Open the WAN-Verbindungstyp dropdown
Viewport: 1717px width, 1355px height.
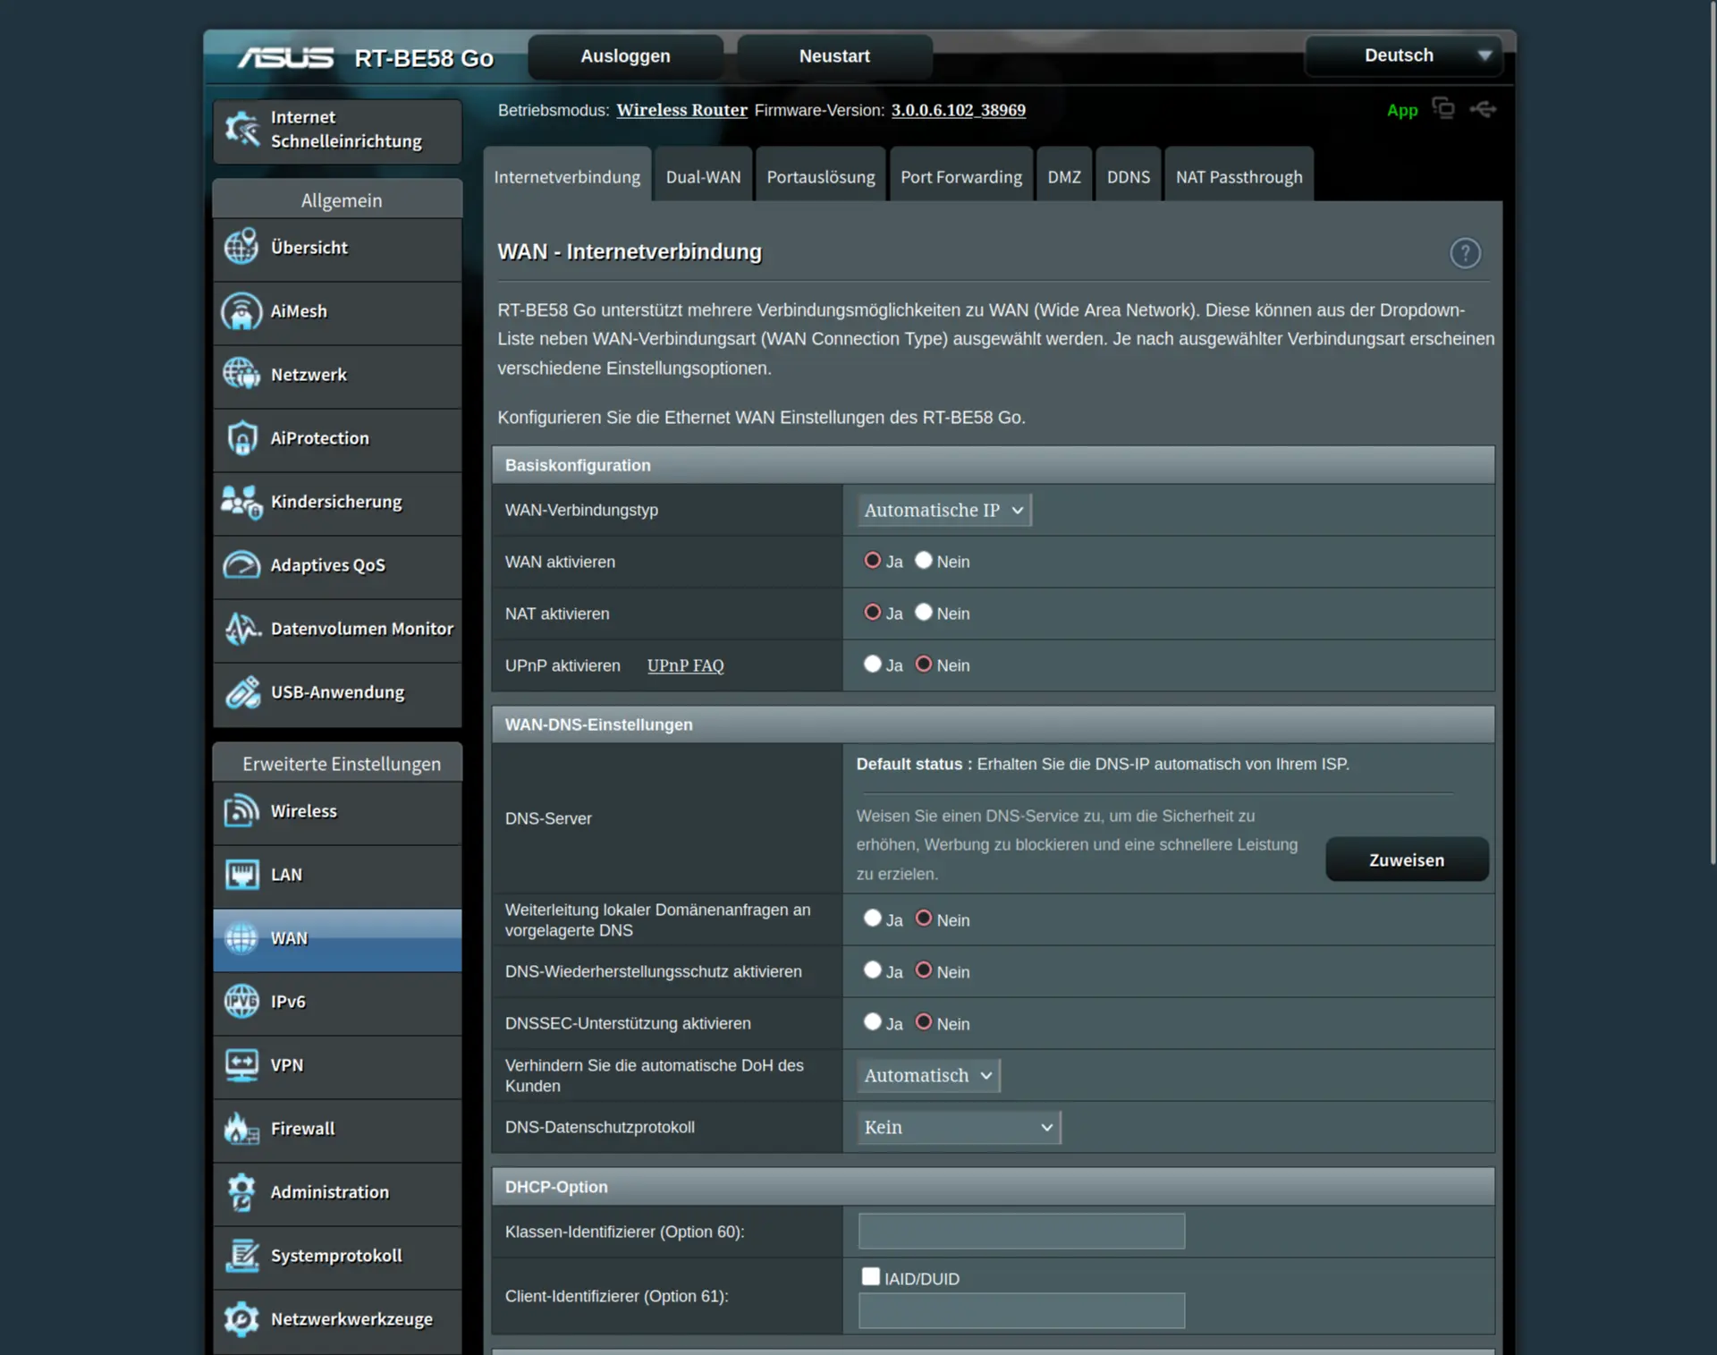[x=943, y=510]
